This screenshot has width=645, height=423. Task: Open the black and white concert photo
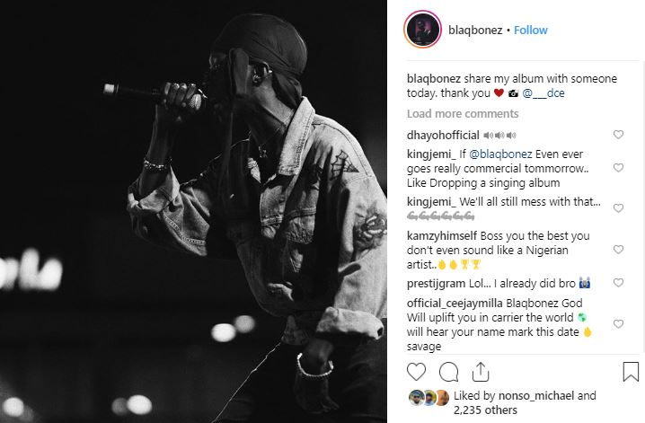[x=193, y=211]
